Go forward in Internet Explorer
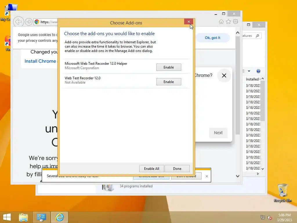Viewport: 297px width, 223px height. [28, 22]
